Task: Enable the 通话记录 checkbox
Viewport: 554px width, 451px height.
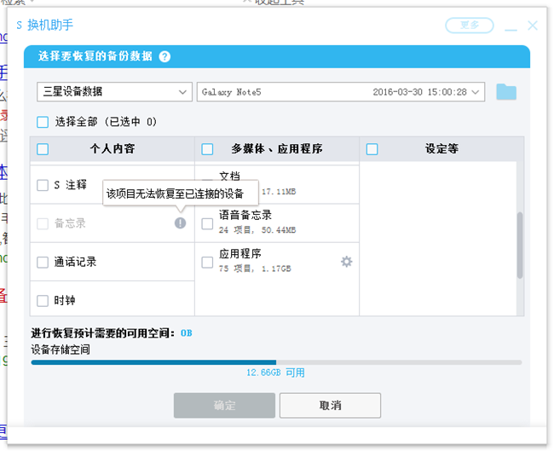Action: click(43, 263)
